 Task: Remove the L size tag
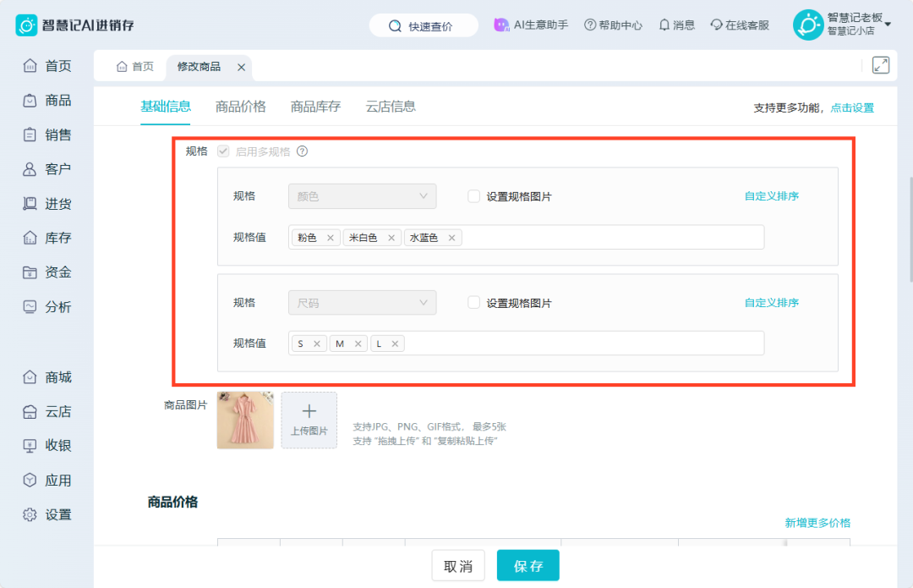(x=395, y=343)
